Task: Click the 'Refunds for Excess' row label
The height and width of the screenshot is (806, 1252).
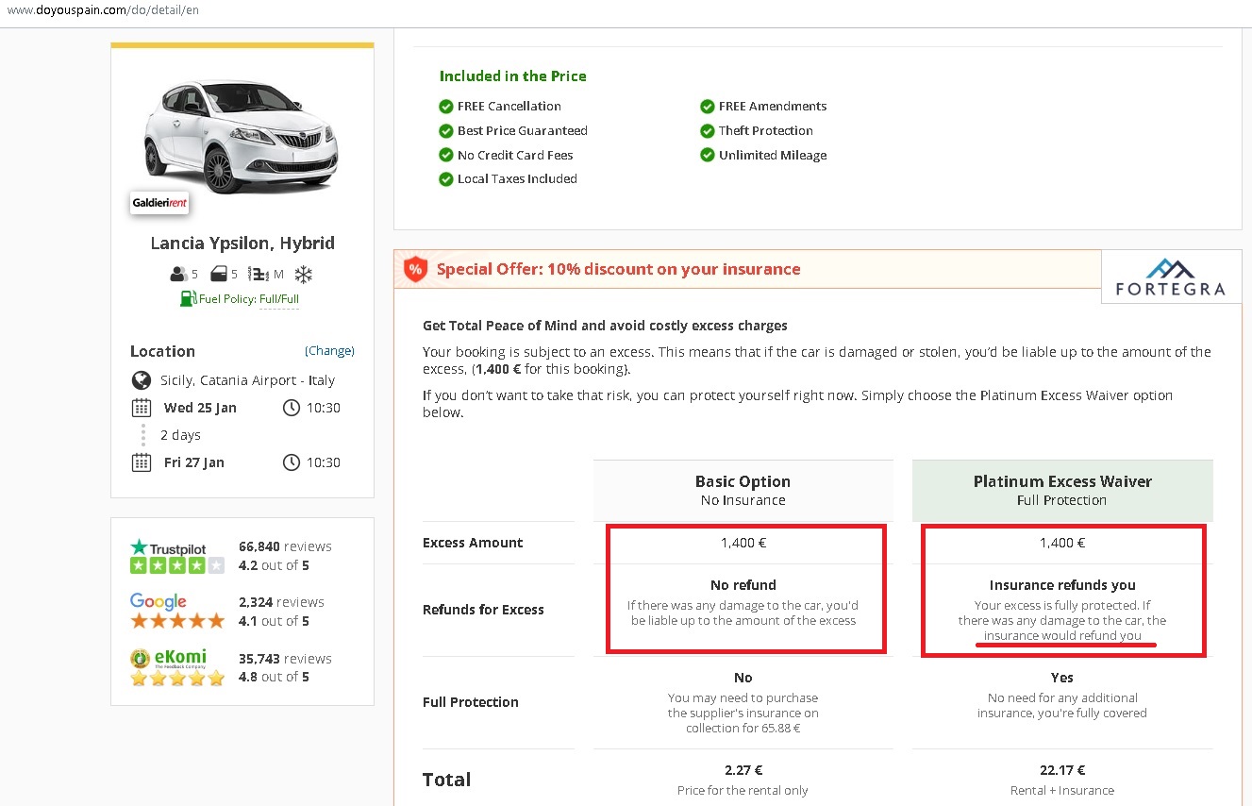Action: (483, 610)
